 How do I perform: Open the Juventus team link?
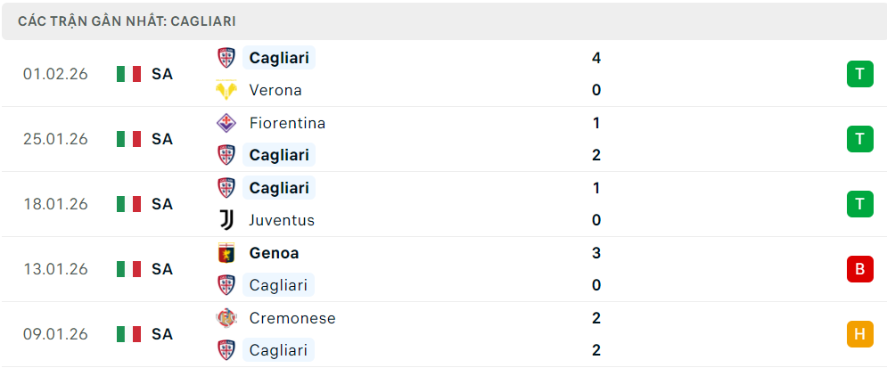tap(282, 220)
